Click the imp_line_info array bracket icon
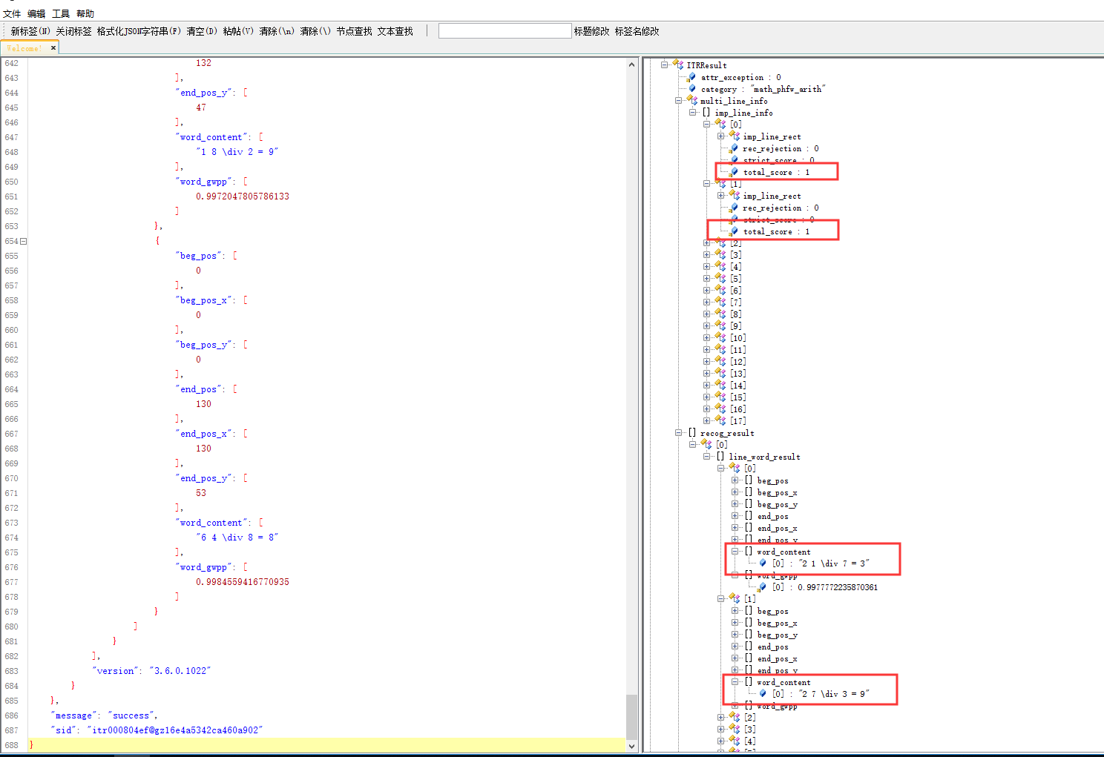 tap(706, 113)
